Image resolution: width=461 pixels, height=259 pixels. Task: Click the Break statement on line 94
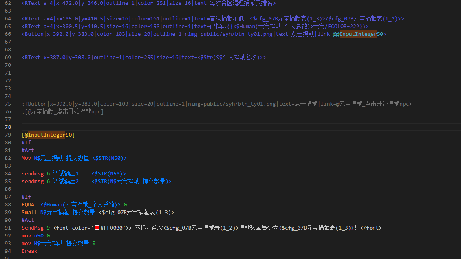(x=29, y=251)
